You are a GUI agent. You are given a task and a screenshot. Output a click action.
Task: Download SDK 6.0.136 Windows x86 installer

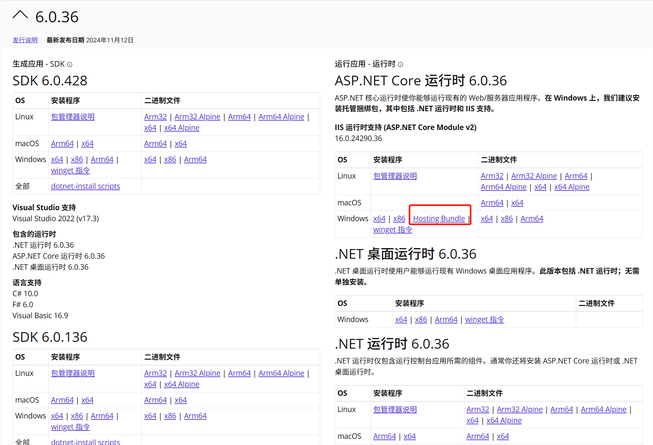(77, 416)
